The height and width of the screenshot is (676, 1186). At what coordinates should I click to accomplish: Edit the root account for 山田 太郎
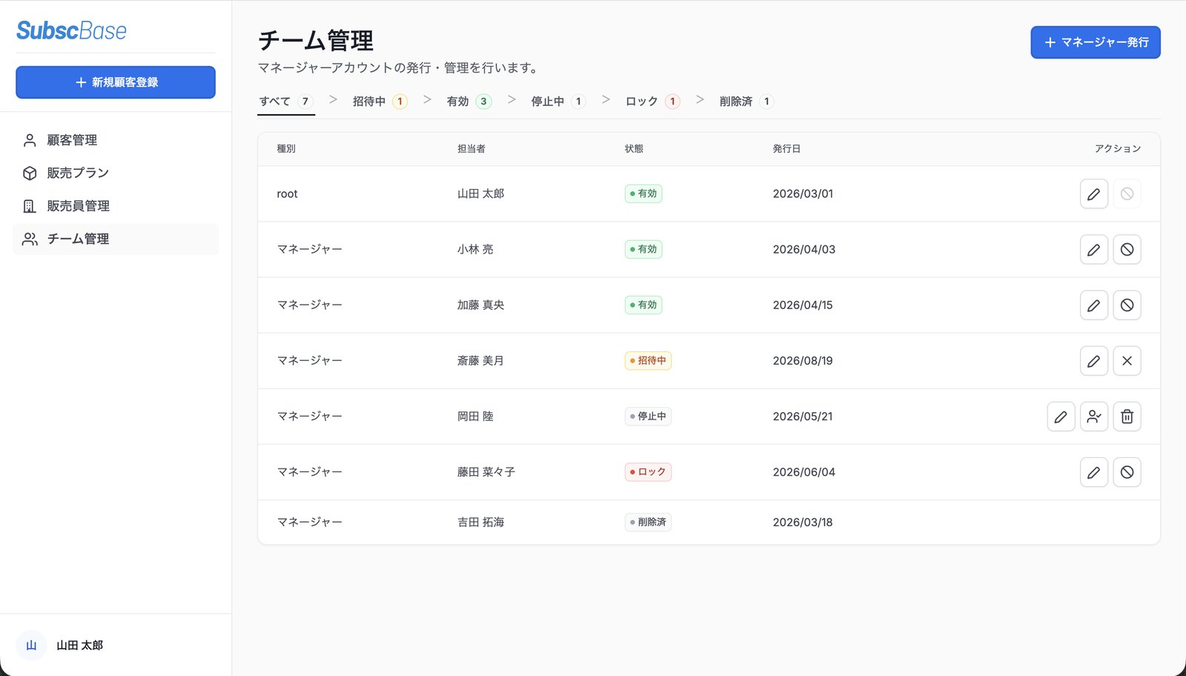tap(1093, 194)
